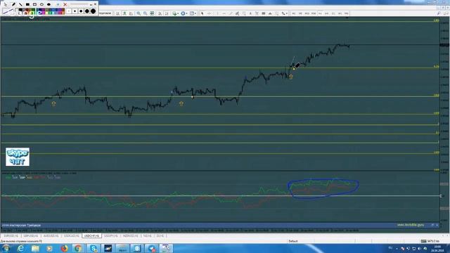Switch timeframe to M1

click(x=294, y=13)
